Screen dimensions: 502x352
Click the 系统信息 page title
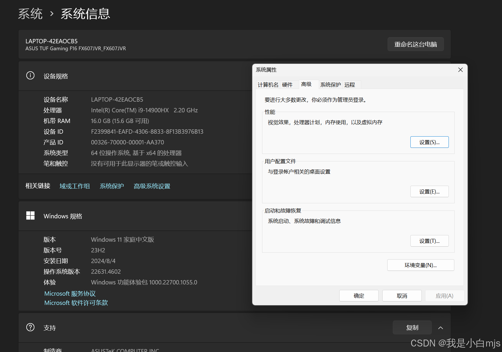[86, 14]
